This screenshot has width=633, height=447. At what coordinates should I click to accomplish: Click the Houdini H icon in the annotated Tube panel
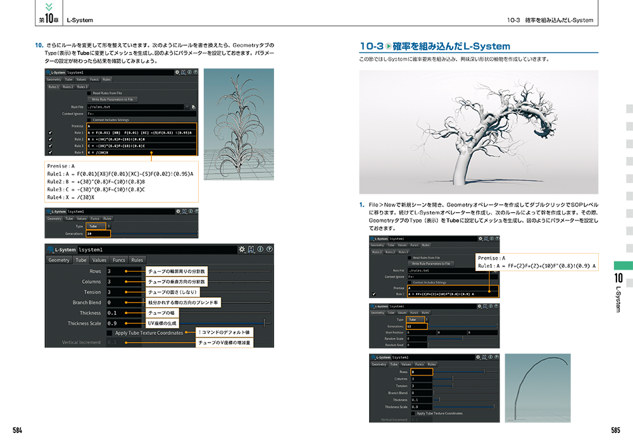251,249
